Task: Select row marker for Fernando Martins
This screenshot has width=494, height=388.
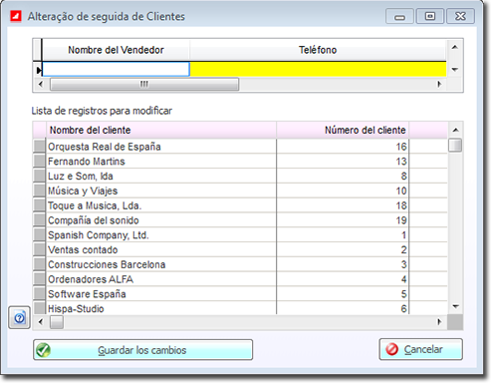Action: (39, 161)
